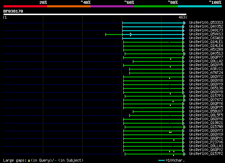This screenshot has width=225, height=163.
Task: Select the UniRef100_Q1HLE4 label
Action: [206, 46]
